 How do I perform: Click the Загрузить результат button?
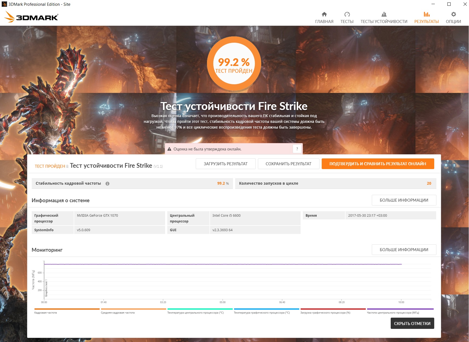[226, 164]
